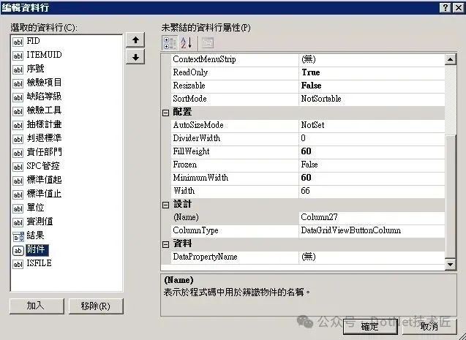Click the textbox icon beside 檢驗項目
466x340 pixels.
(18, 84)
